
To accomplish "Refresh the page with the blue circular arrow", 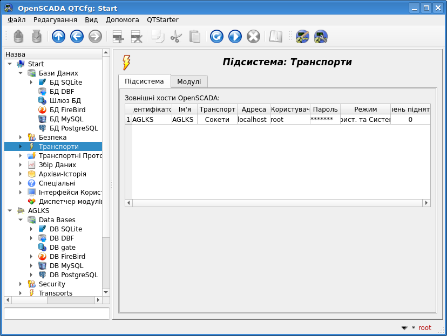I will click(x=216, y=37).
